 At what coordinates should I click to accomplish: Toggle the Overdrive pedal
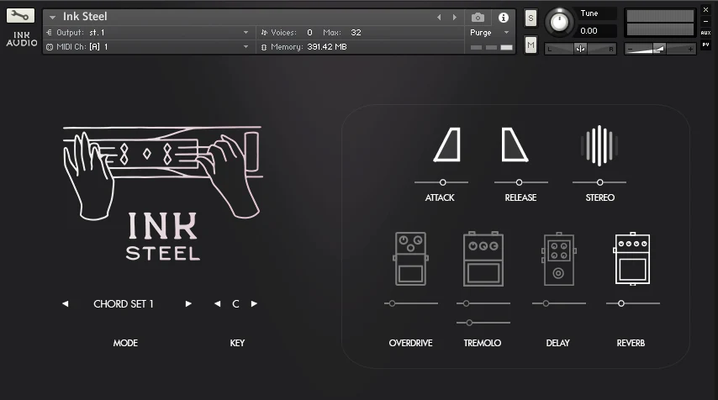coord(411,259)
